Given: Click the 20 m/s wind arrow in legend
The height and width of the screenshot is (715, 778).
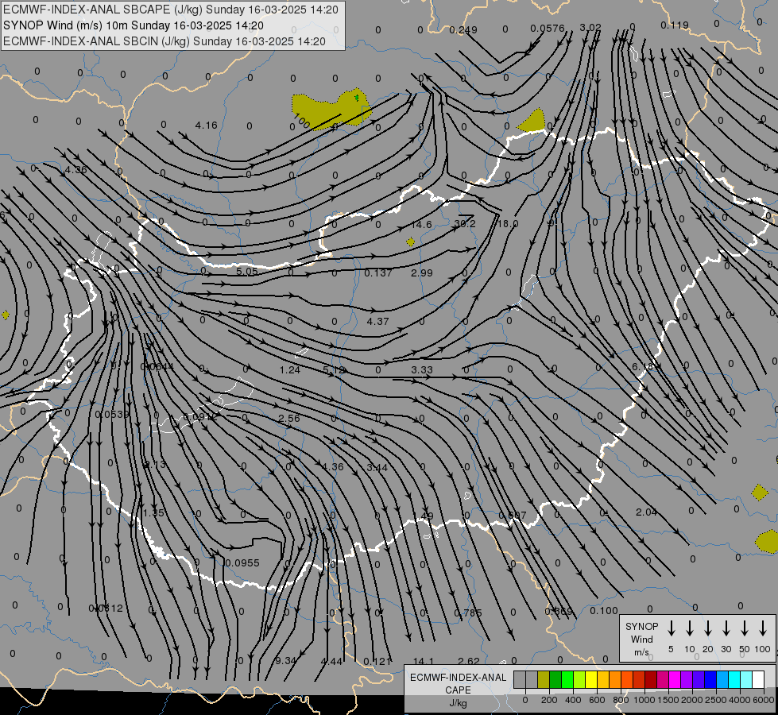Looking at the screenshot, I should pos(708,628).
